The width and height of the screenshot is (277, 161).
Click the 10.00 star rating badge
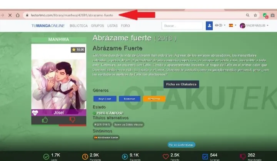78,50
